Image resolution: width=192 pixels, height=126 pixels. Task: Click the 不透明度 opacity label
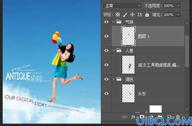point(153,6)
